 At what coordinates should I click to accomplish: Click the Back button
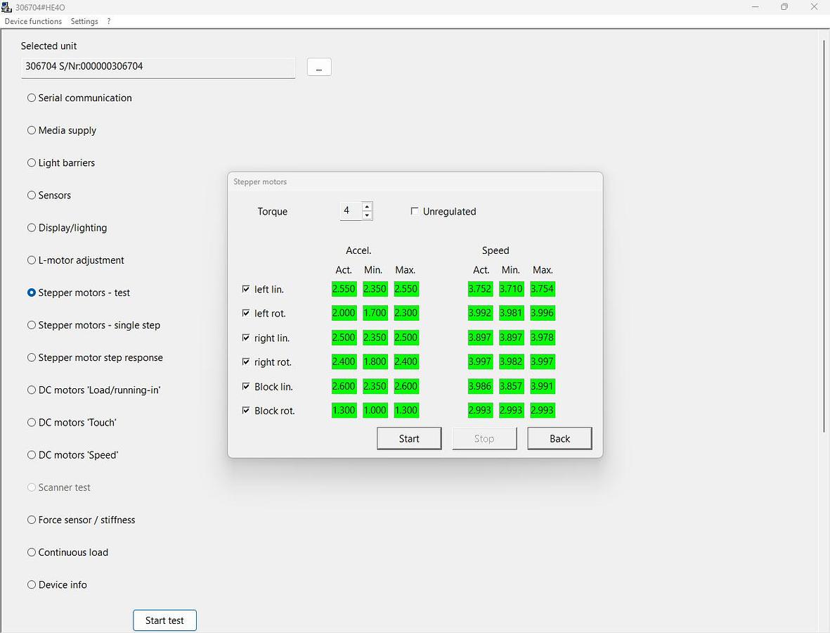tap(559, 438)
